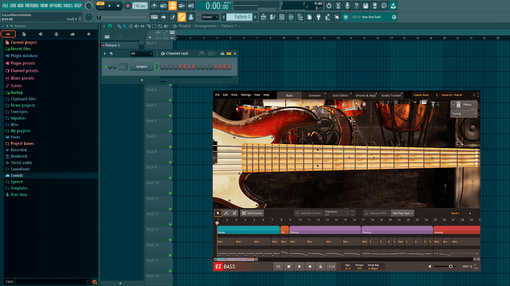The width and height of the screenshot is (510, 286).
Task: Click the Sampler channel button
Action: pyautogui.click(x=142, y=67)
